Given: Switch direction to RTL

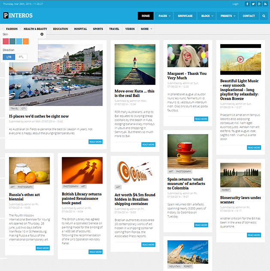Looking at the screenshot, I should tap(21, 57).
